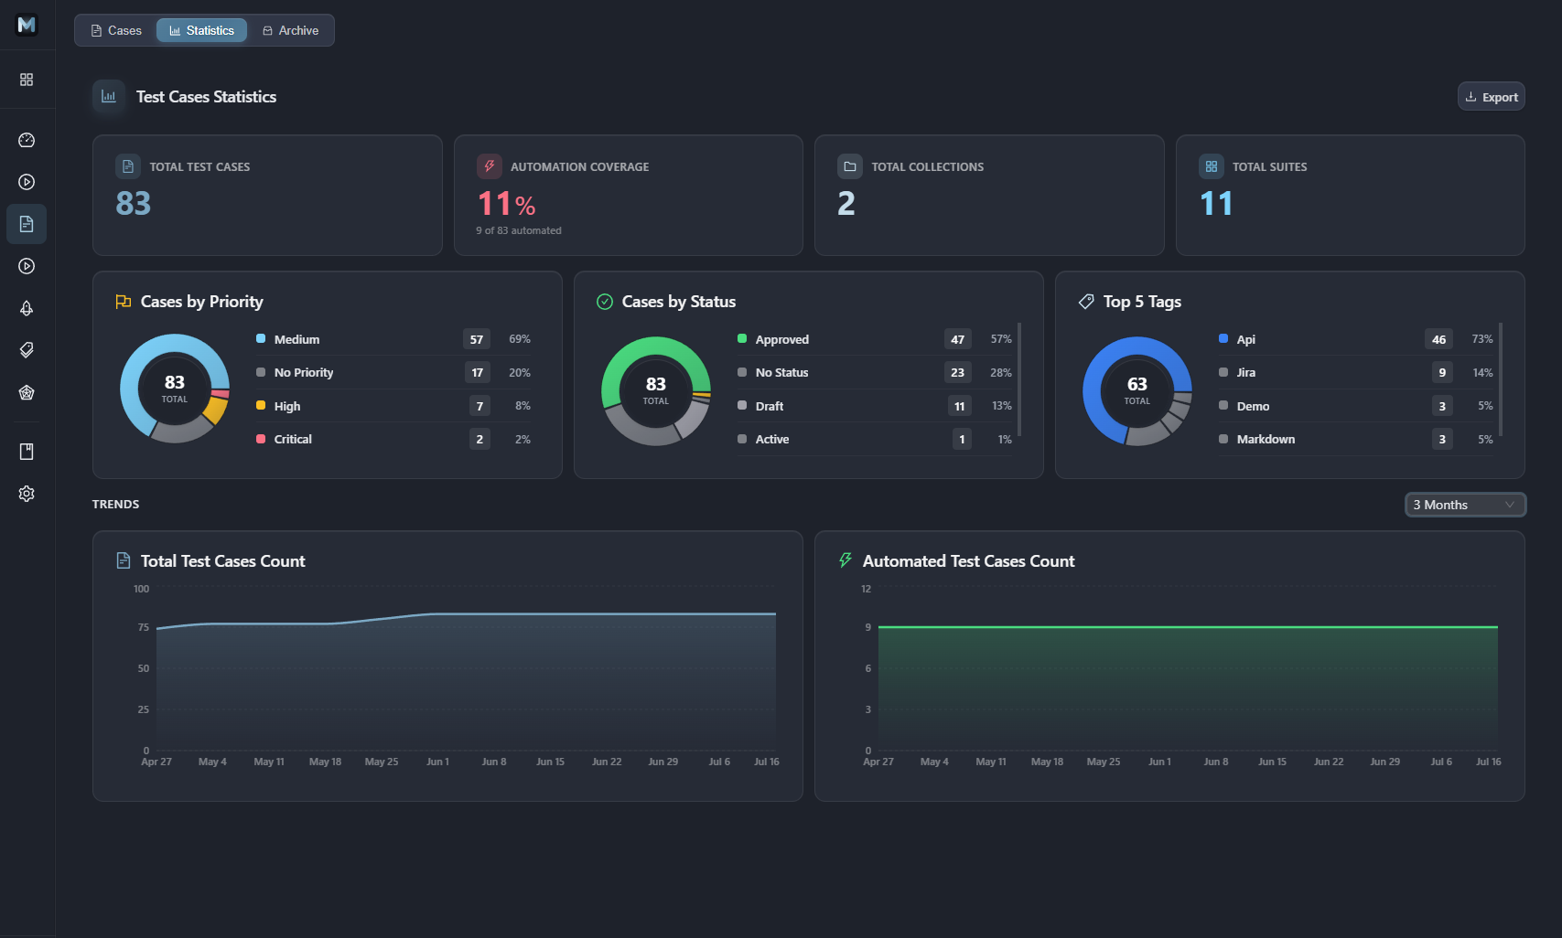Click the High yellow color swatch
This screenshot has height=938, width=1562.
pyautogui.click(x=261, y=405)
